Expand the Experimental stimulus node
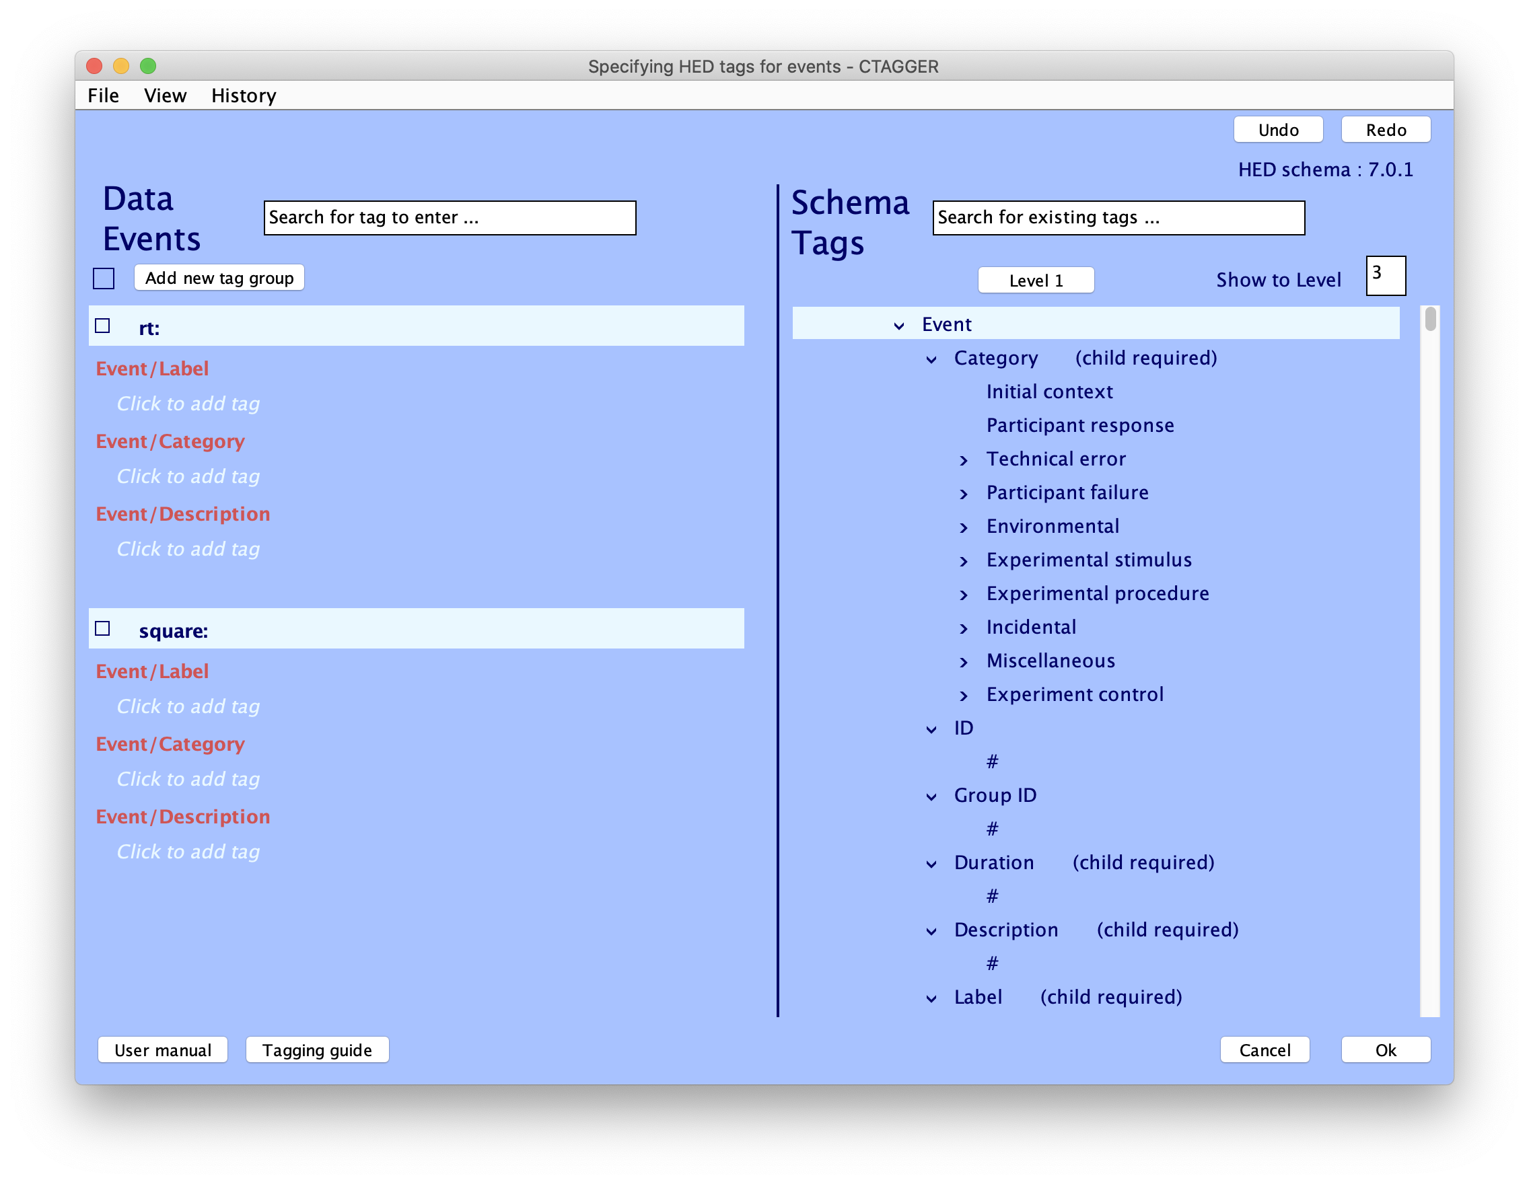 [x=963, y=561]
